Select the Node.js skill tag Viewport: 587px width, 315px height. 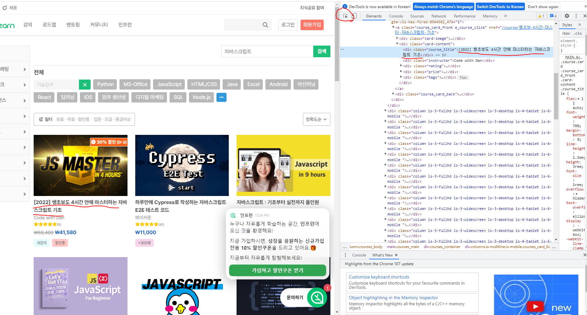(x=202, y=97)
